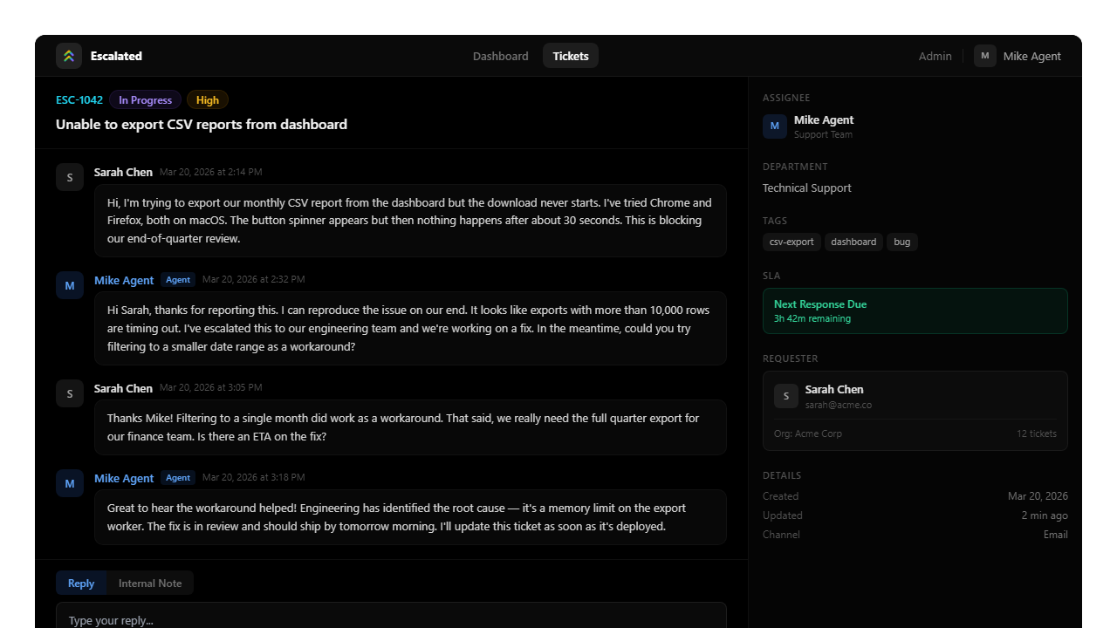Open Mike Agent's avatar in the header
Image resolution: width=1117 pixels, height=628 pixels.
985,56
